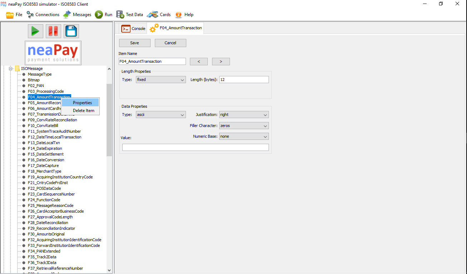
Task: Open the Justification dropdown
Action: (x=244, y=115)
